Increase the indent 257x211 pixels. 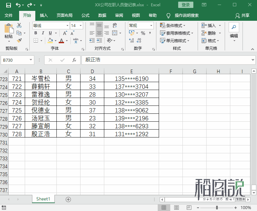99,40
